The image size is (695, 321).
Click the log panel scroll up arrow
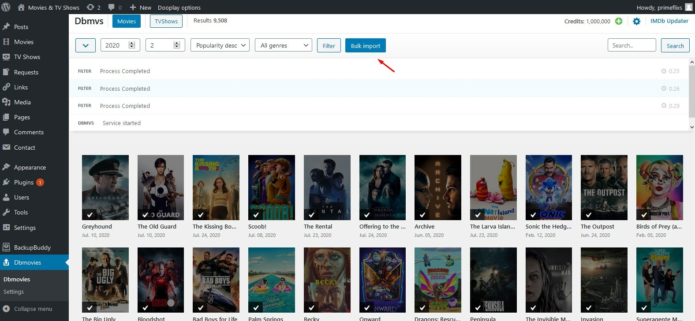(x=691, y=62)
